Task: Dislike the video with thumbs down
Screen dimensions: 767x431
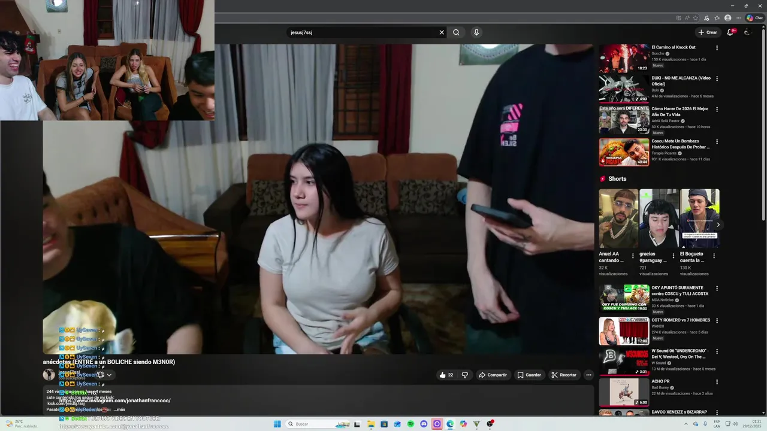Action: (465, 375)
